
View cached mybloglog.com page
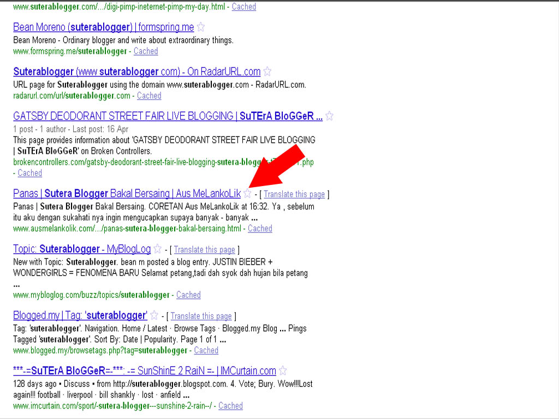(188, 295)
